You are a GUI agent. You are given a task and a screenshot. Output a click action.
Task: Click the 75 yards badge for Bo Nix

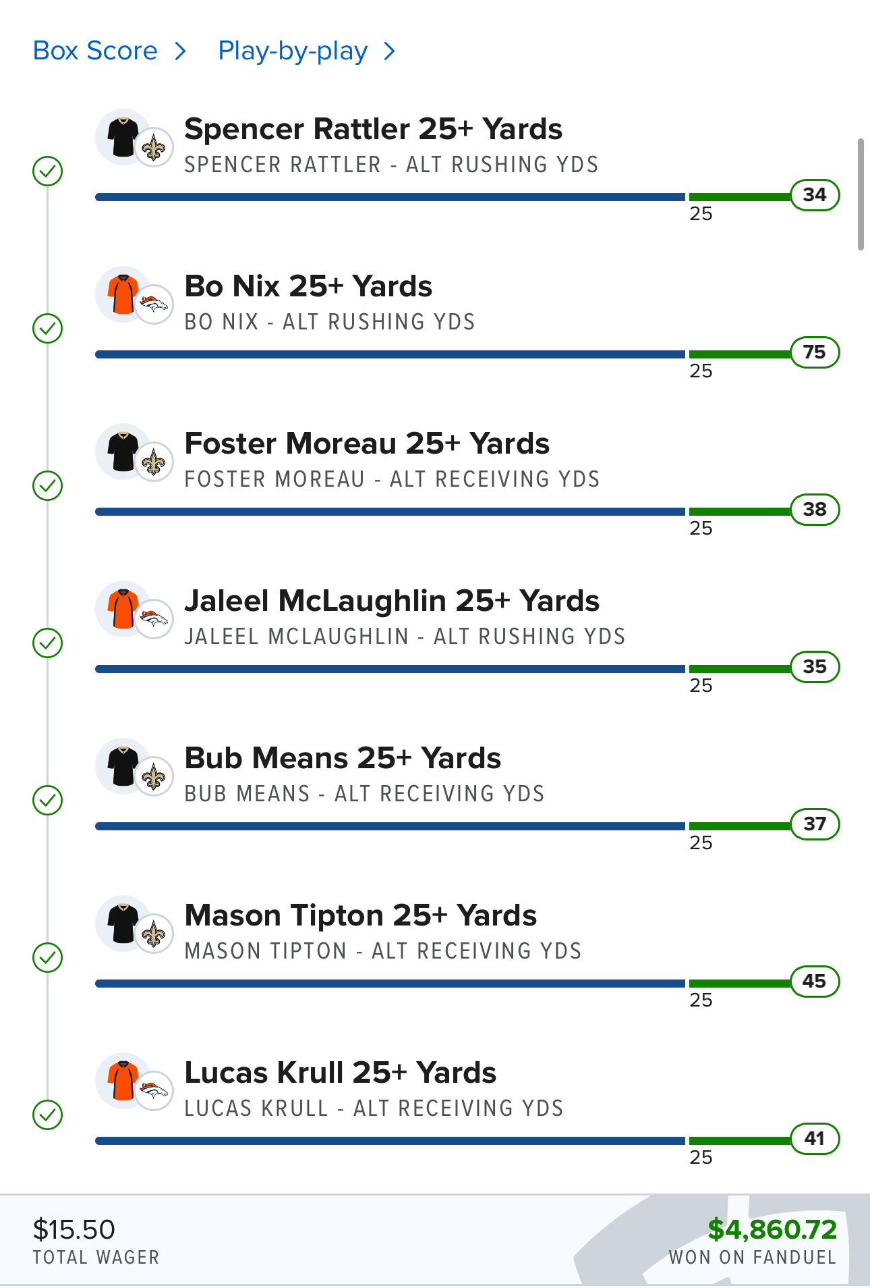(x=814, y=352)
